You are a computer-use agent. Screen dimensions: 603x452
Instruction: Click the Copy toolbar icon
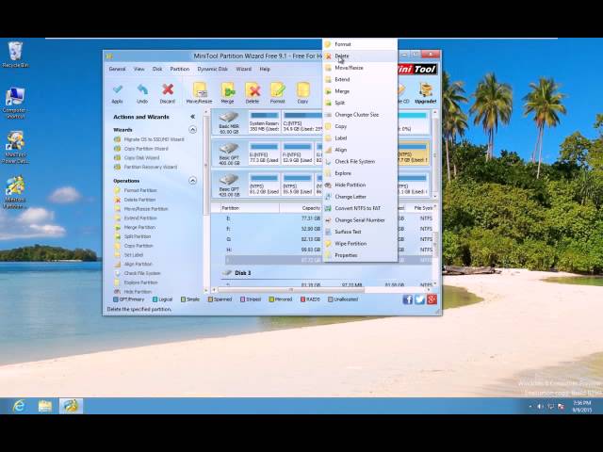(302, 93)
